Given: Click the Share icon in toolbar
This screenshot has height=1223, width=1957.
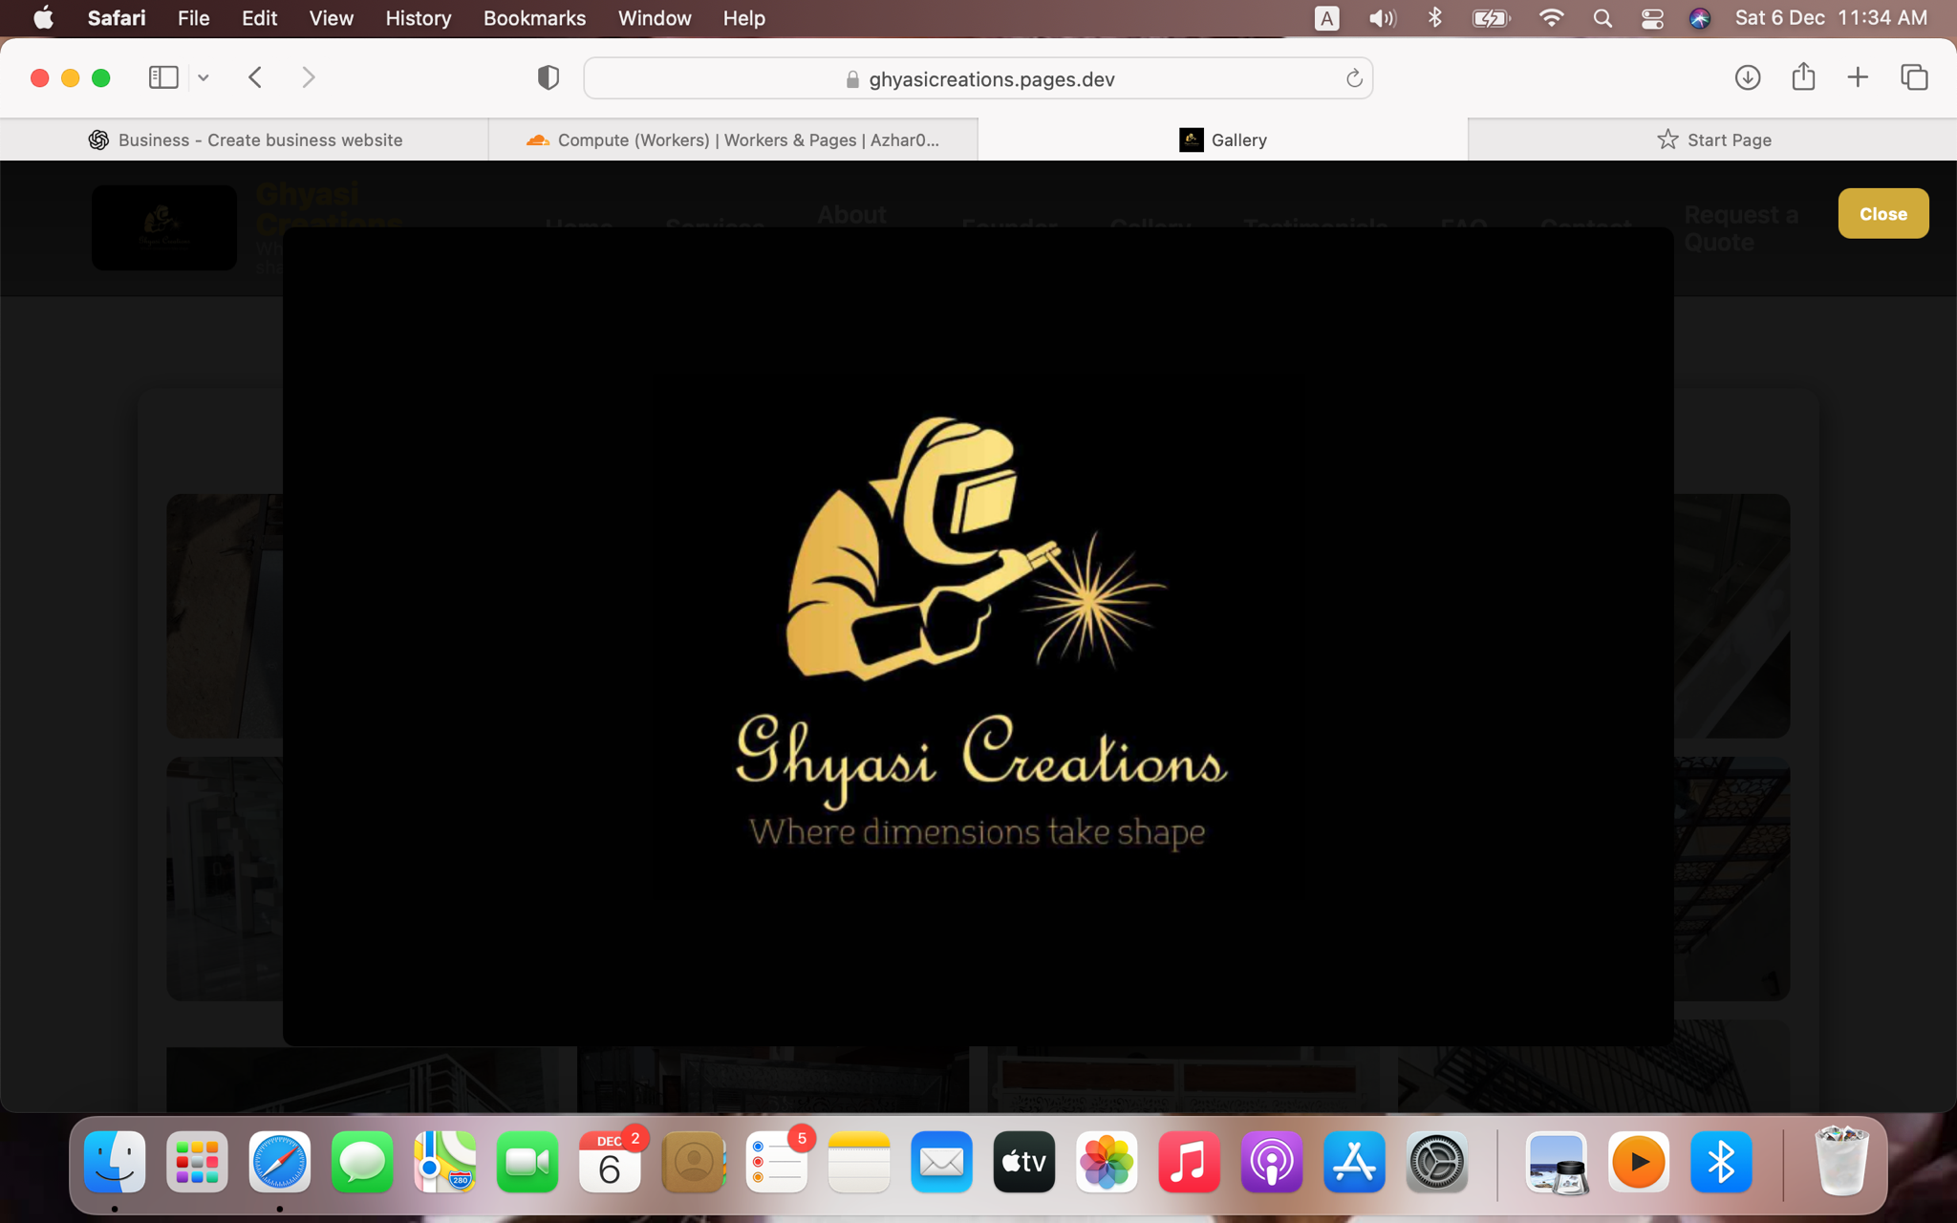Looking at the screenshot, I should pyautogui.click(x=1803, y=76).
